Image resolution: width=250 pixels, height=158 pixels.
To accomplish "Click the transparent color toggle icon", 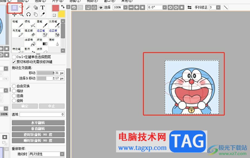I will (54, 15).
